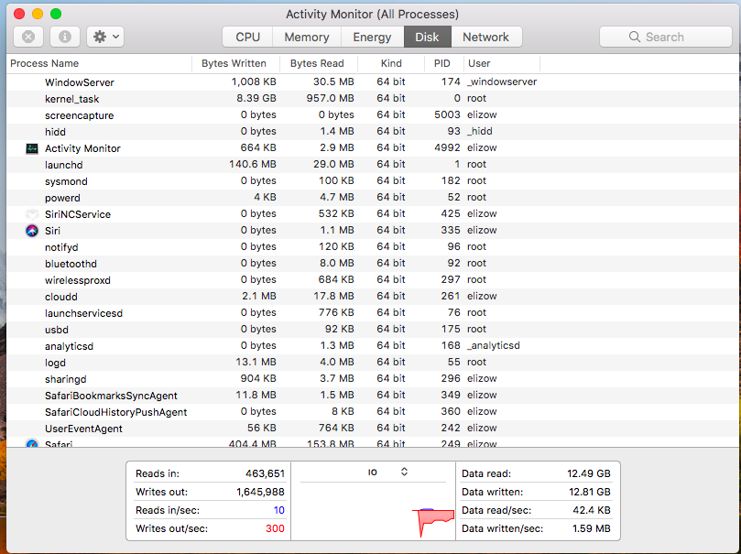Screen dimensions: 741x554
Task: Select the Siri process name
Action: point(52,231)
